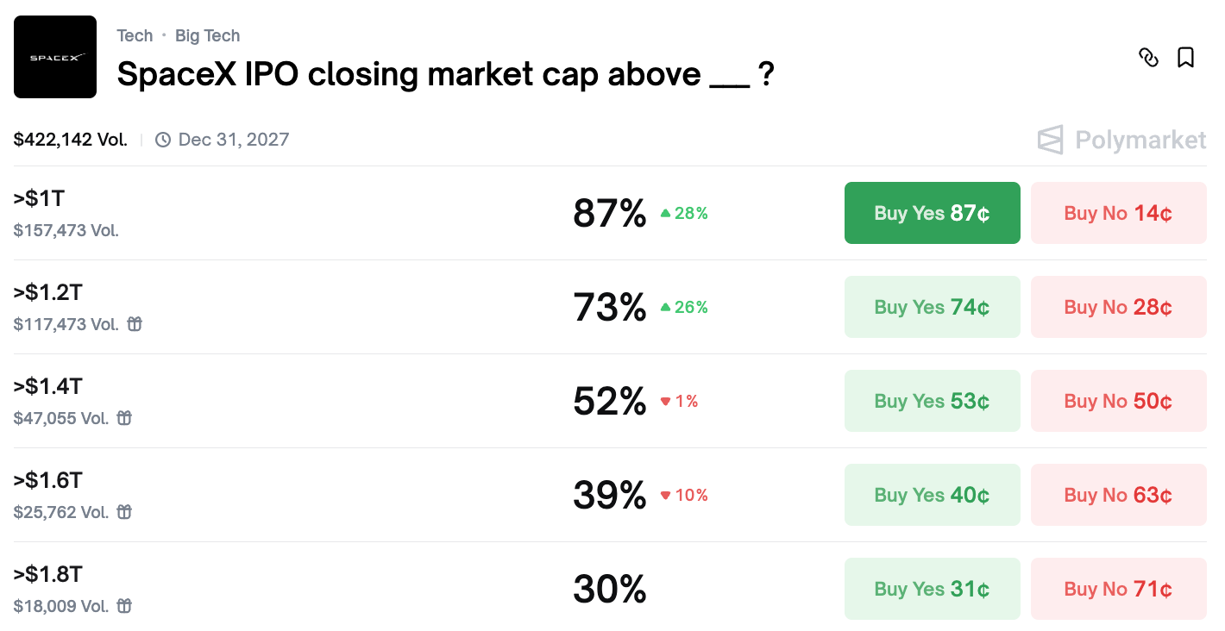The image size is (1225, 631).
Task: Choose Buy No 71¢ on >$1.8T
Action: 1118,589
